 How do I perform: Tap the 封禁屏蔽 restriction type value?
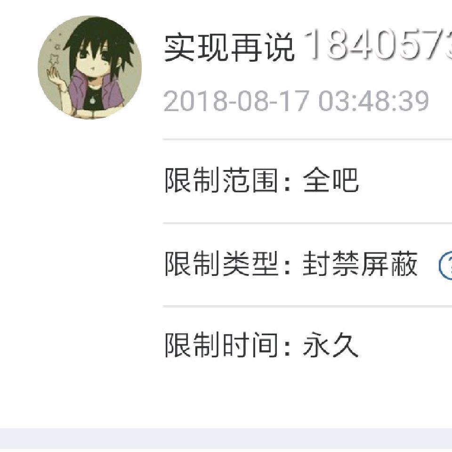pos(360,264)
